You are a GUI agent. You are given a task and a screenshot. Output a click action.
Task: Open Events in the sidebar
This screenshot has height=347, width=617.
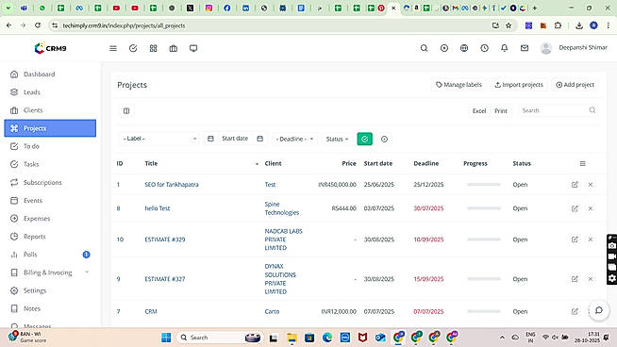pyautogui.click(x=50, y=200)
